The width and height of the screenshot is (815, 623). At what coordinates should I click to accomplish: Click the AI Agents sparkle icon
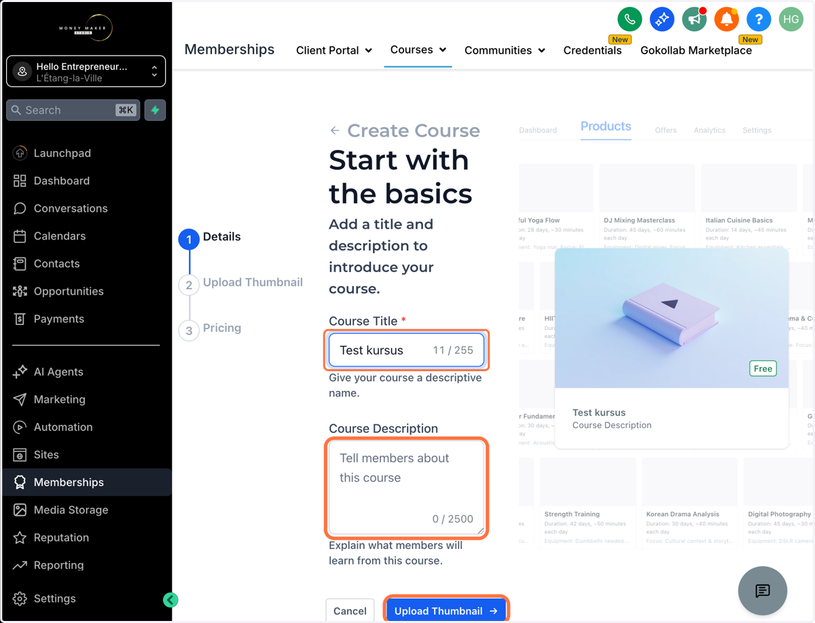(x=20, y=372)
